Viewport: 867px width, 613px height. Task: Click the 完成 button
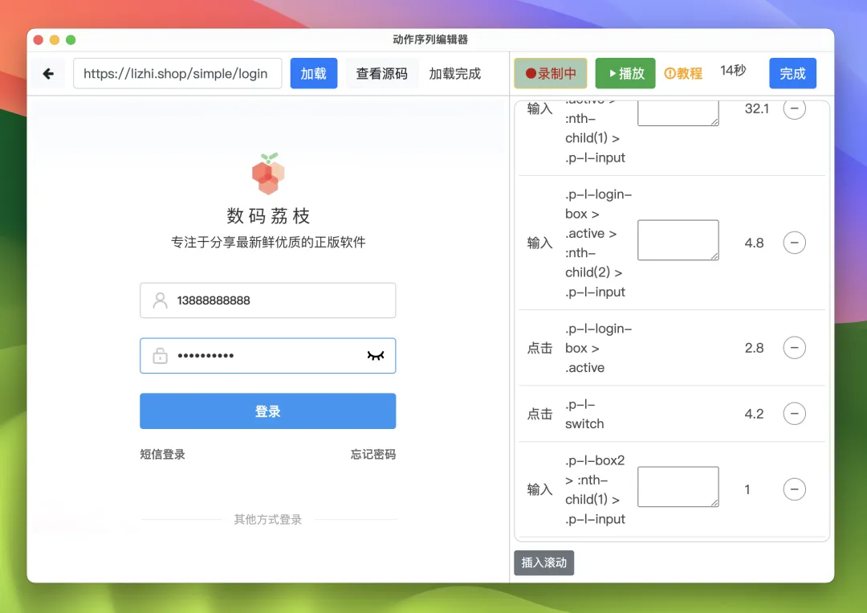tap(792, 73)
